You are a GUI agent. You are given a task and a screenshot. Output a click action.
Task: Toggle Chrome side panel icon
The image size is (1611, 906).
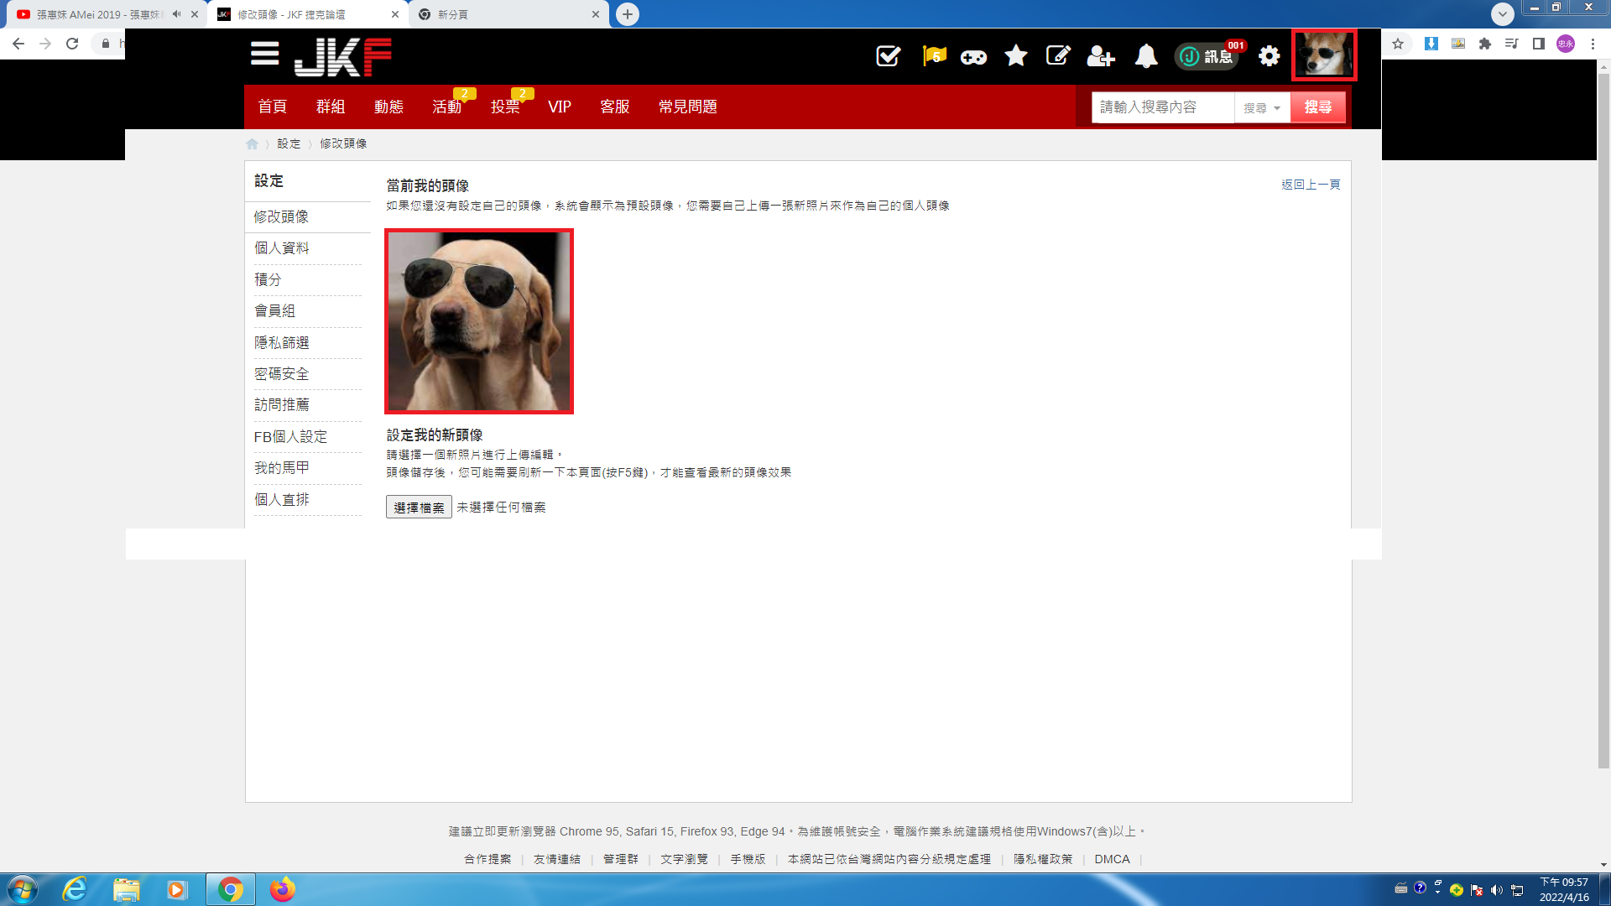[1539, 44]
